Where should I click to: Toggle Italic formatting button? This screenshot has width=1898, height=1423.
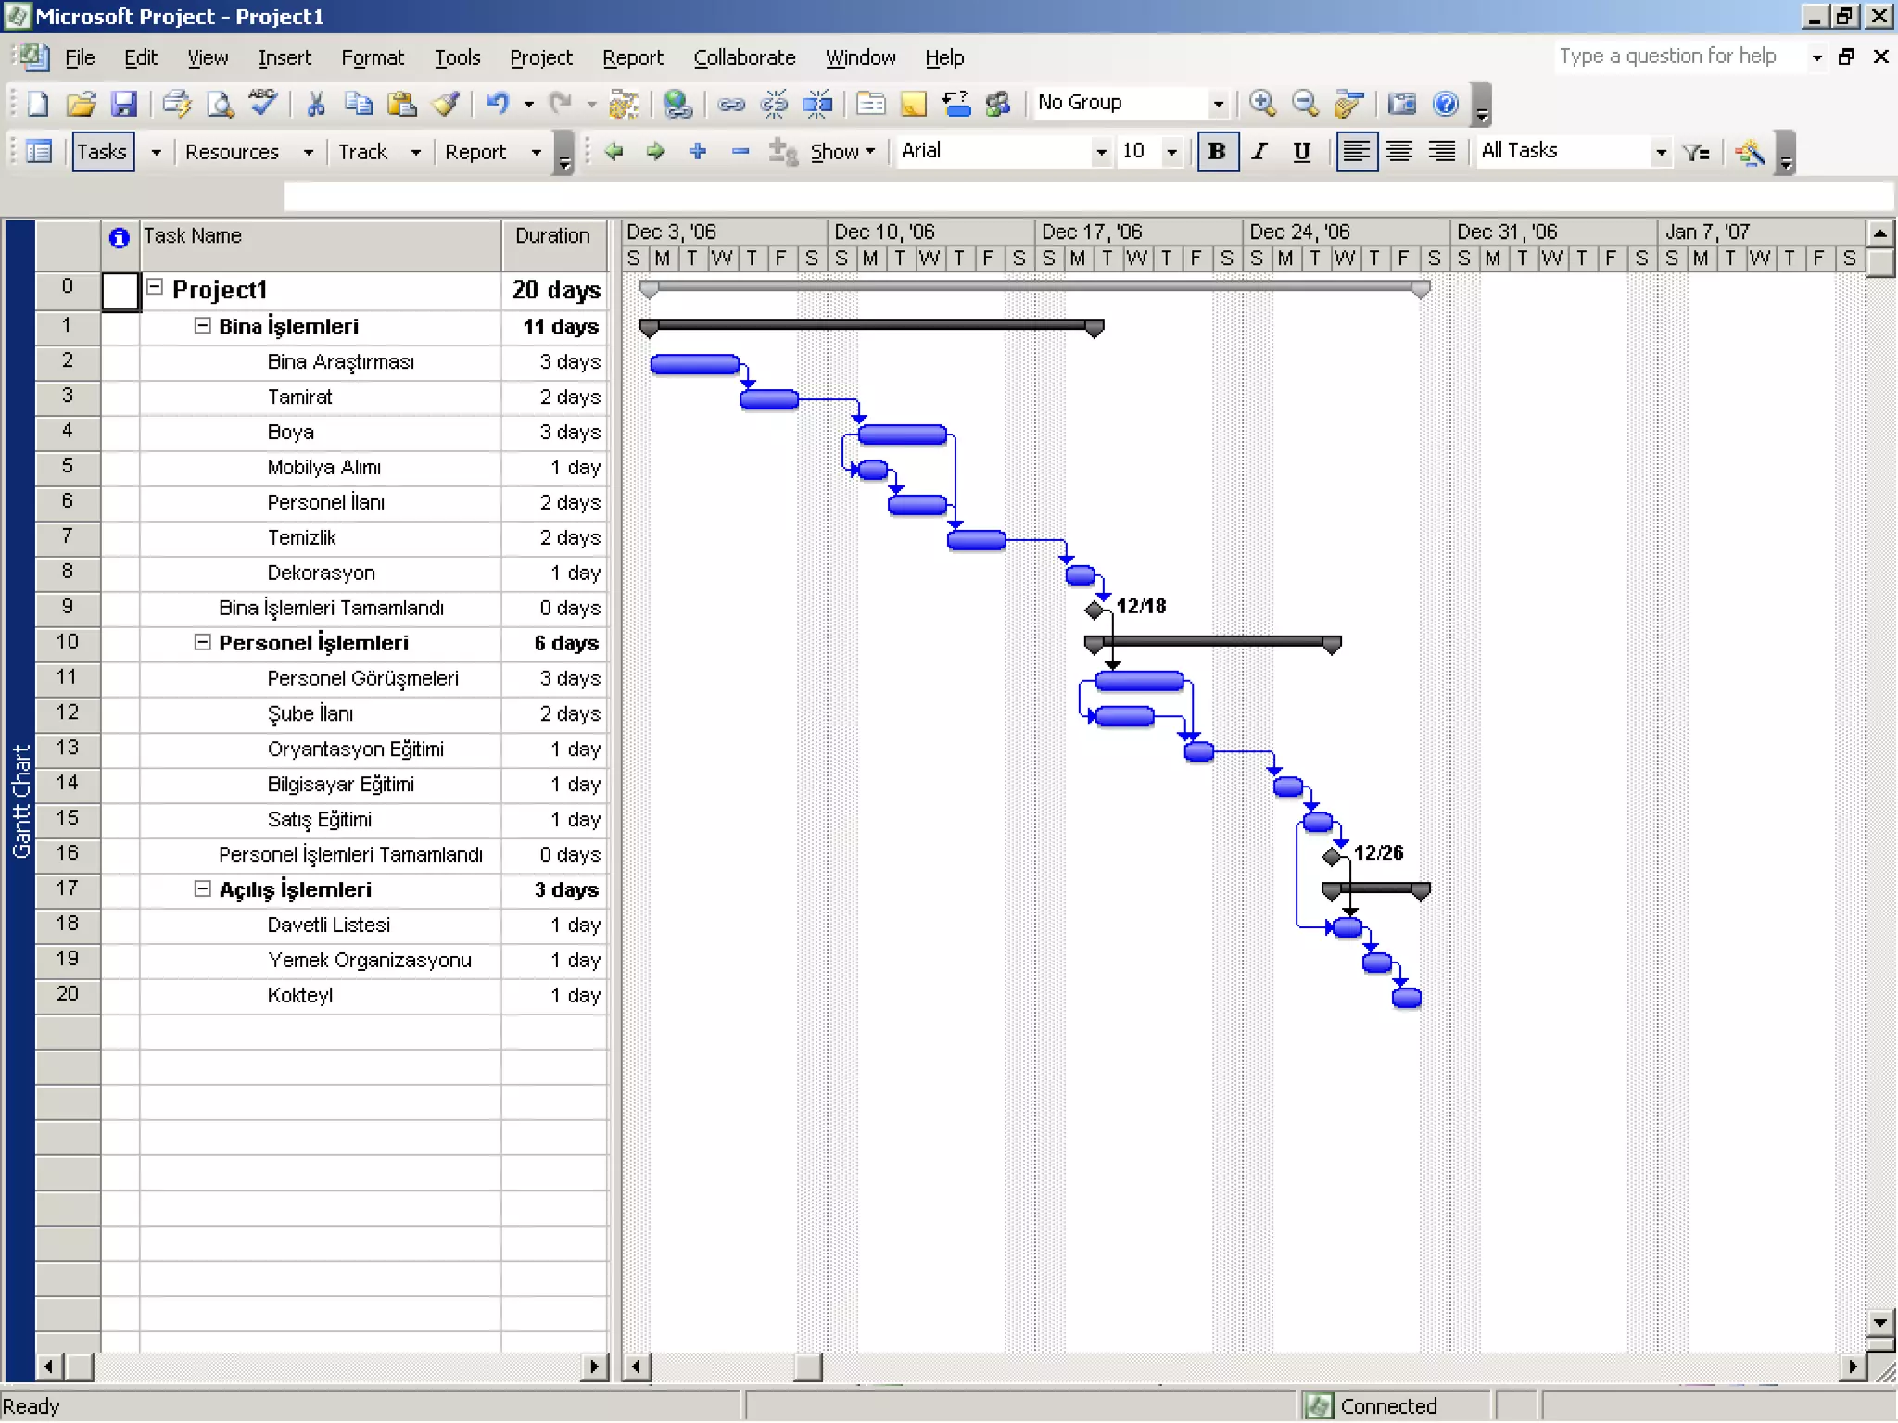click(x=1259, y=152)
